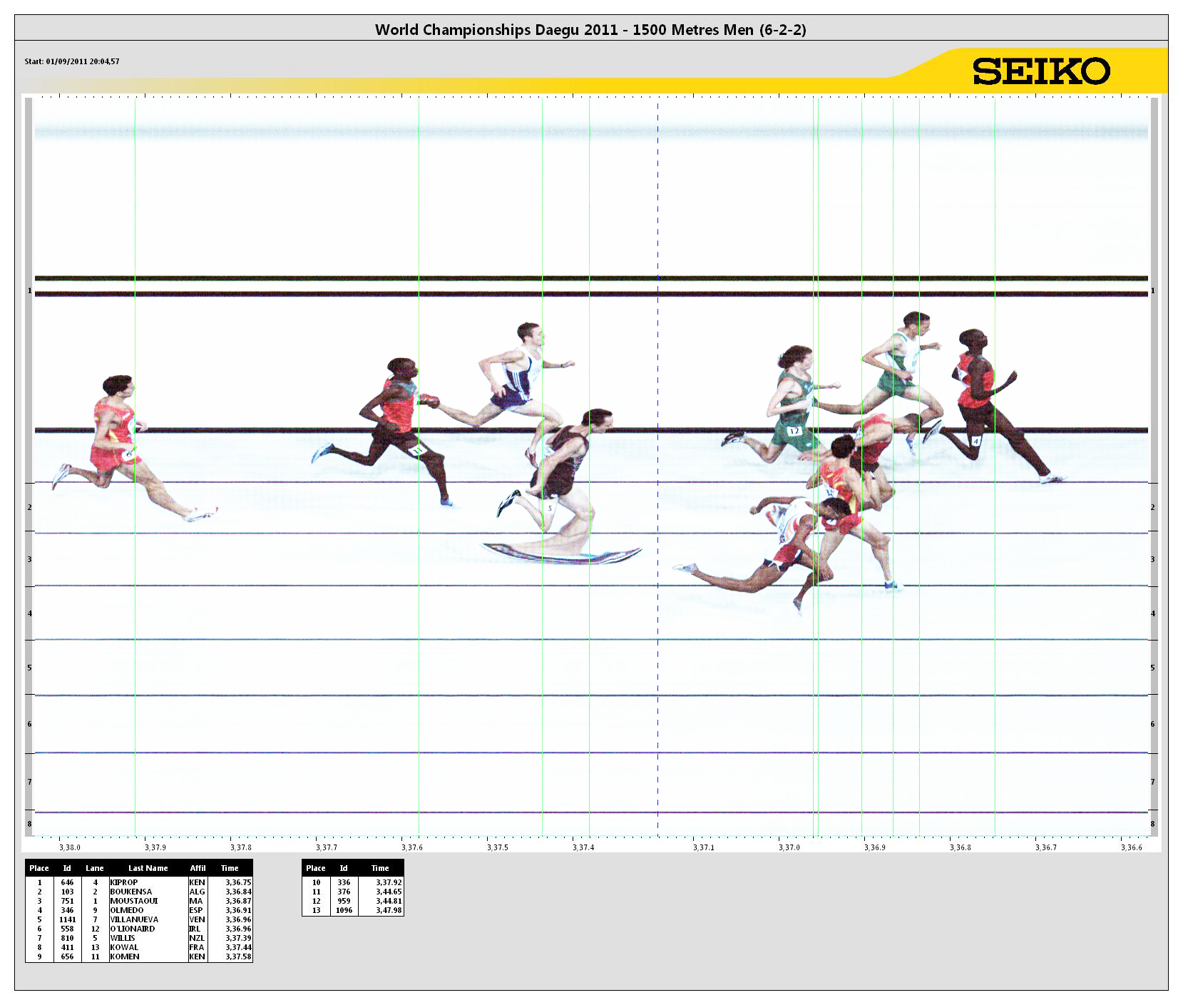Select the 3,36.6 time axis label
Screen dimensions: 1183x1005
click(x=1131, y=847)
